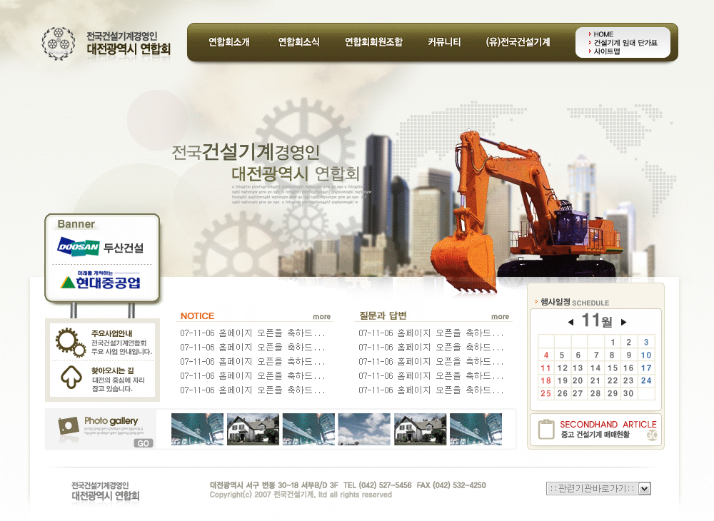The width and height of the screenshot is (714, 521).
Task: Open the 연합회소식 menu item
Action: (299, 42)
